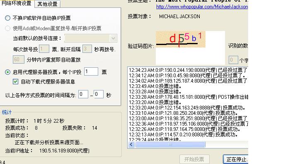The width and height of the screenshot is (283, 164).
Task: Toggle 自动下载代理服务器信息 checkbox
Action: pos(15,82)
